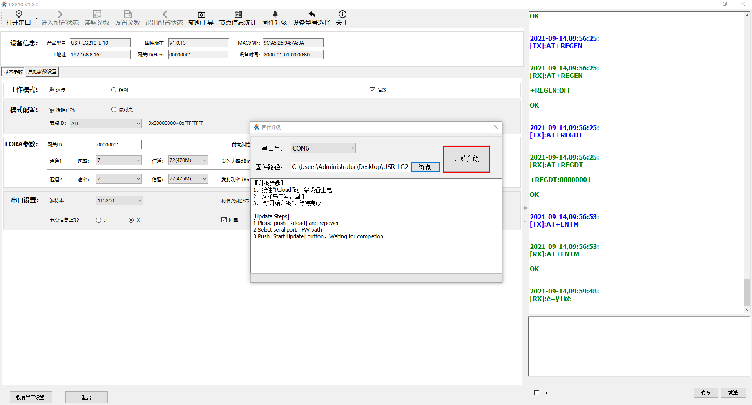The image size is (752, 405).
Task: Click the log panel vertical scrollbar thumb
Action: (x=747, y=292)
